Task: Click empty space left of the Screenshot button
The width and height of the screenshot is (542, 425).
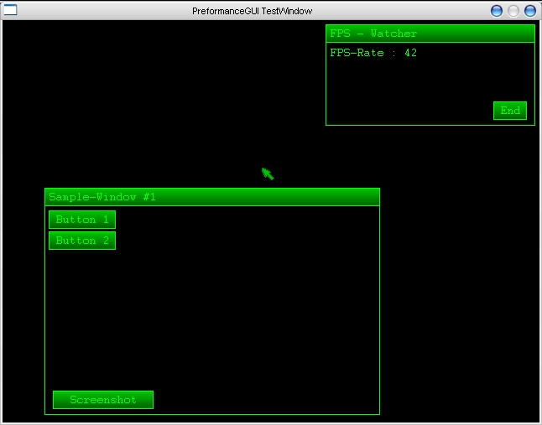Action: click(x=49, y=400)
